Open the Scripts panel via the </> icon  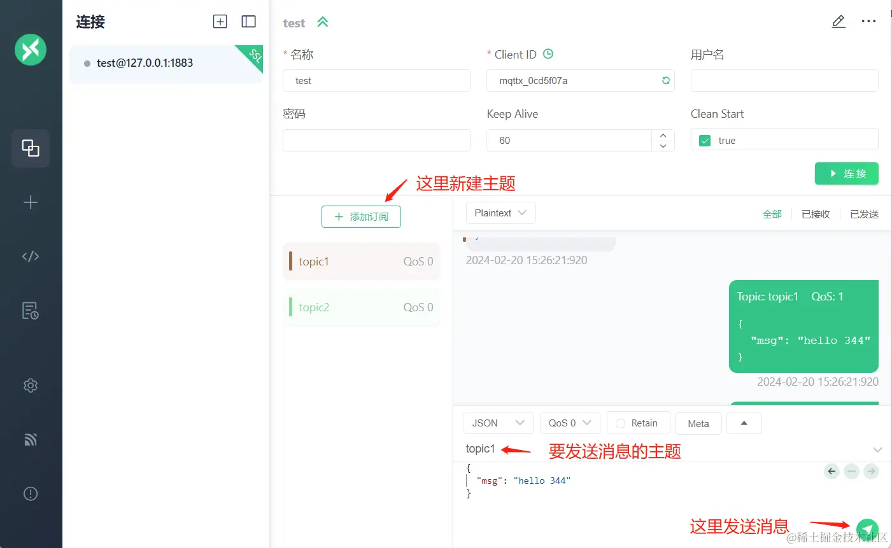coord(30,256)
